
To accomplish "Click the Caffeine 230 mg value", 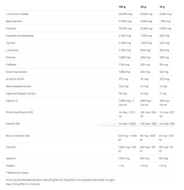I will (x=145, y=65).
